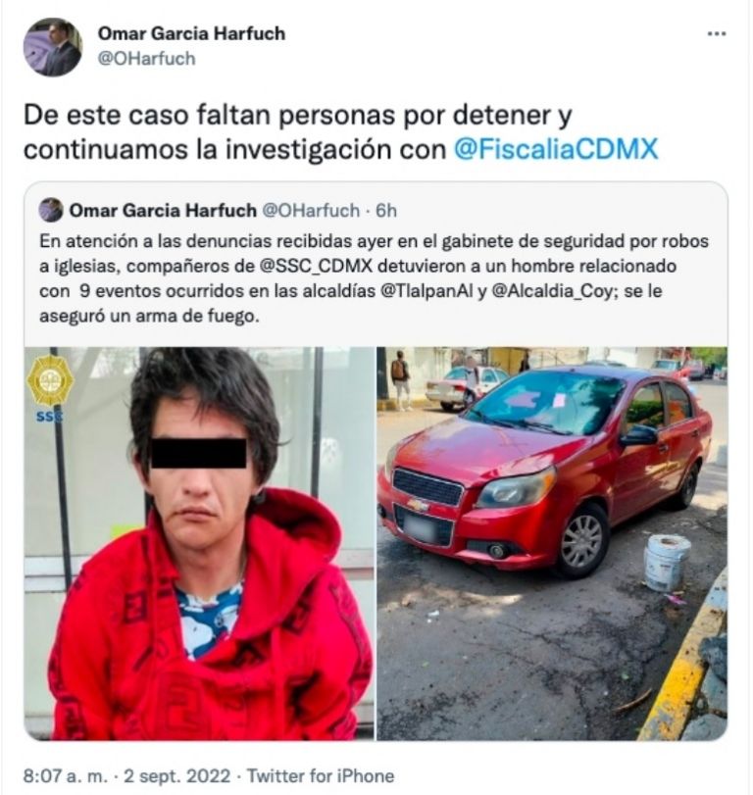The image size is (753, 795).
Task: Open the three-dot more options menu
Action: coord(716,34)
